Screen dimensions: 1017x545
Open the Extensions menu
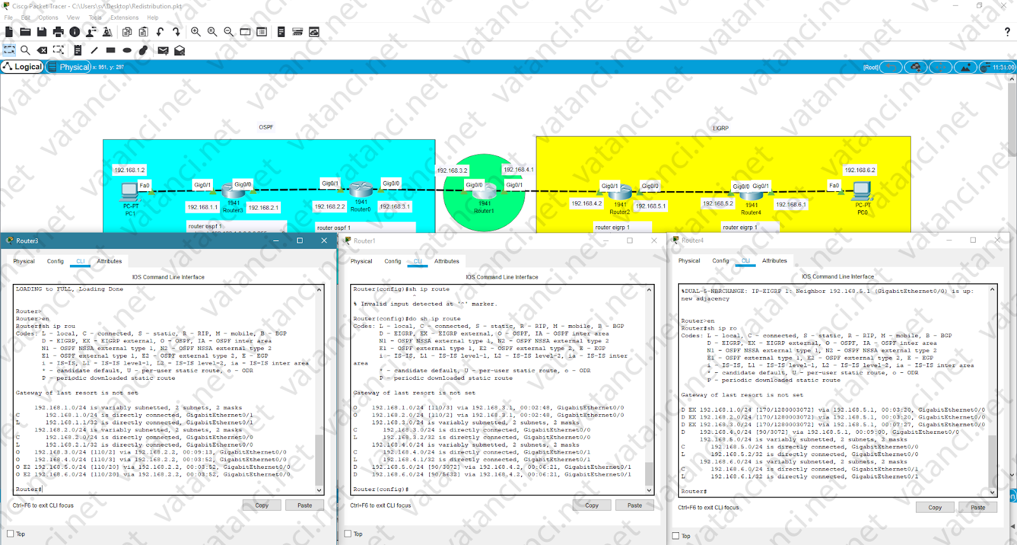pyautogui.click(x=125, y=18)
